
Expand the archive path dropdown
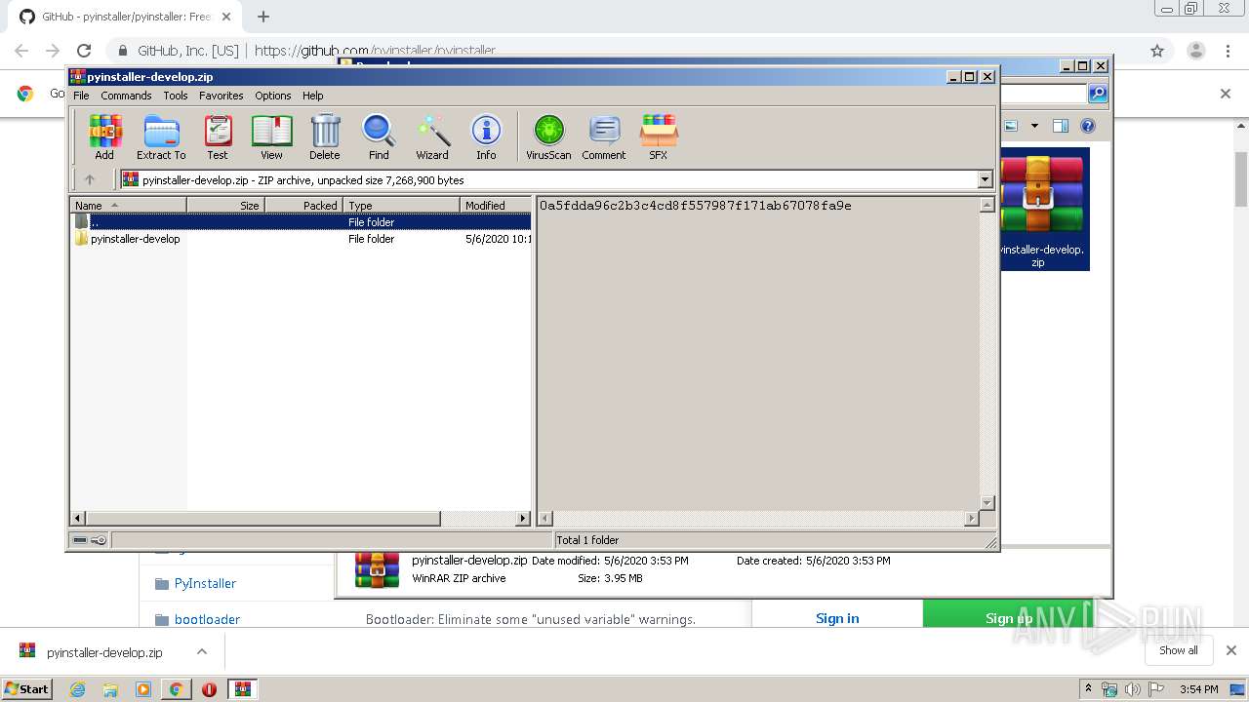point(985,179)
